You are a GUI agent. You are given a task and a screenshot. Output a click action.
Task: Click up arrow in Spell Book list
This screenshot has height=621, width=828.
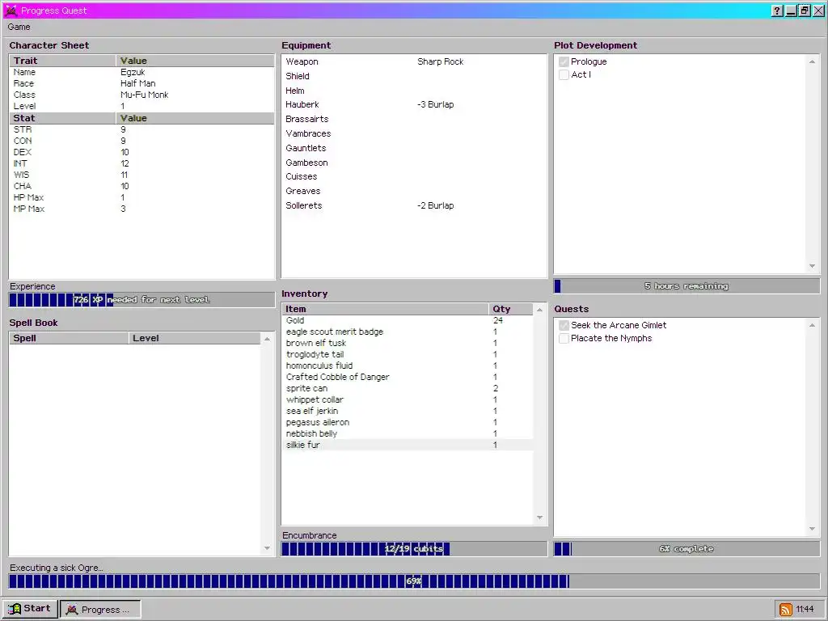pyautogui.click(x=267, y=339)
